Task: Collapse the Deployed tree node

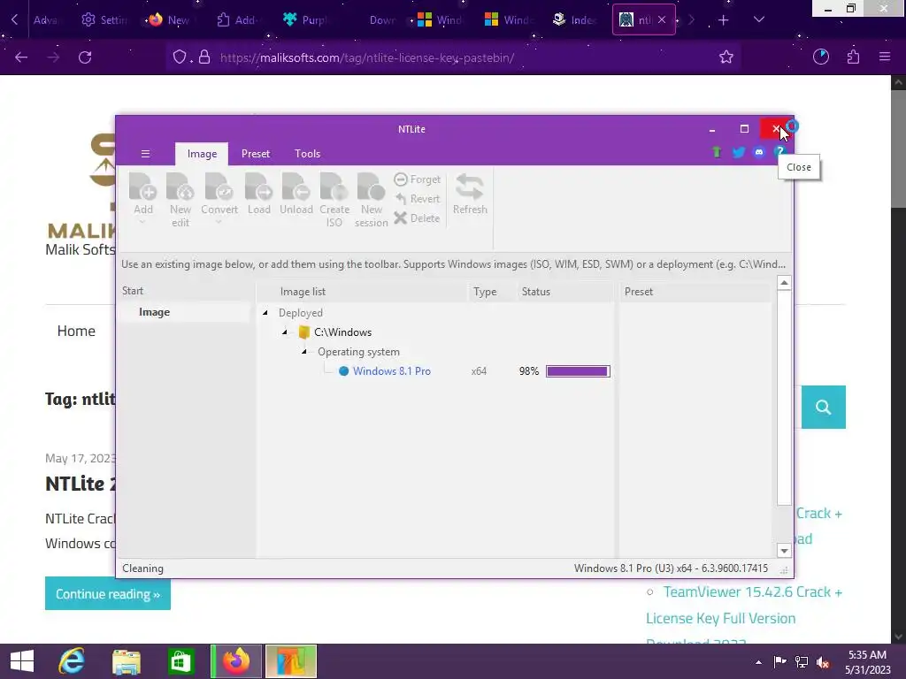Action: (265, 312)
